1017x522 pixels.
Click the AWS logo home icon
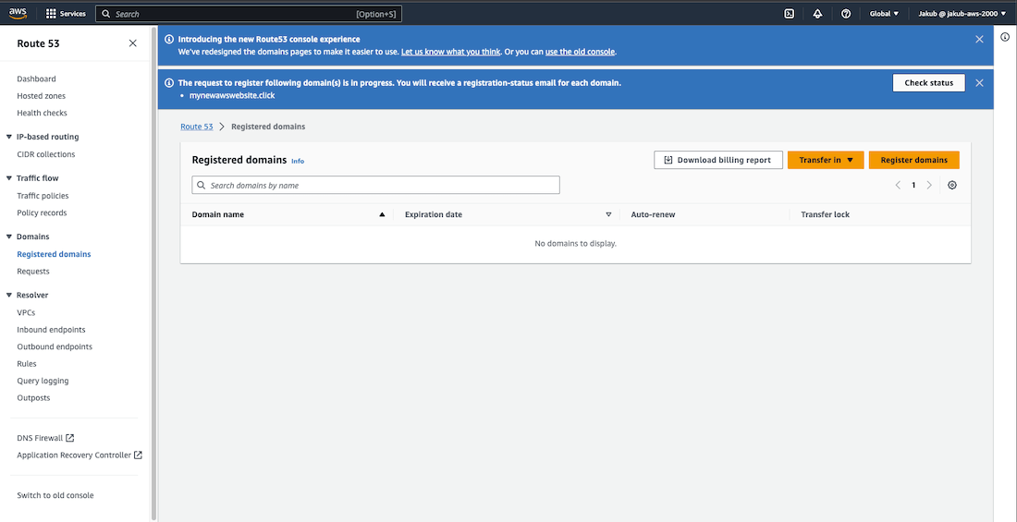(18, 13)
